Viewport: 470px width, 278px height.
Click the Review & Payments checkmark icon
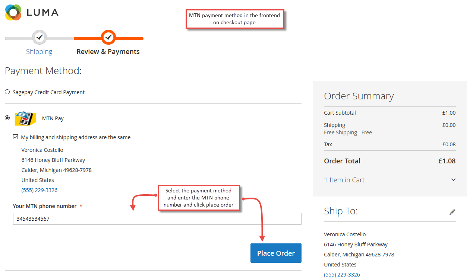click(108, 37)
